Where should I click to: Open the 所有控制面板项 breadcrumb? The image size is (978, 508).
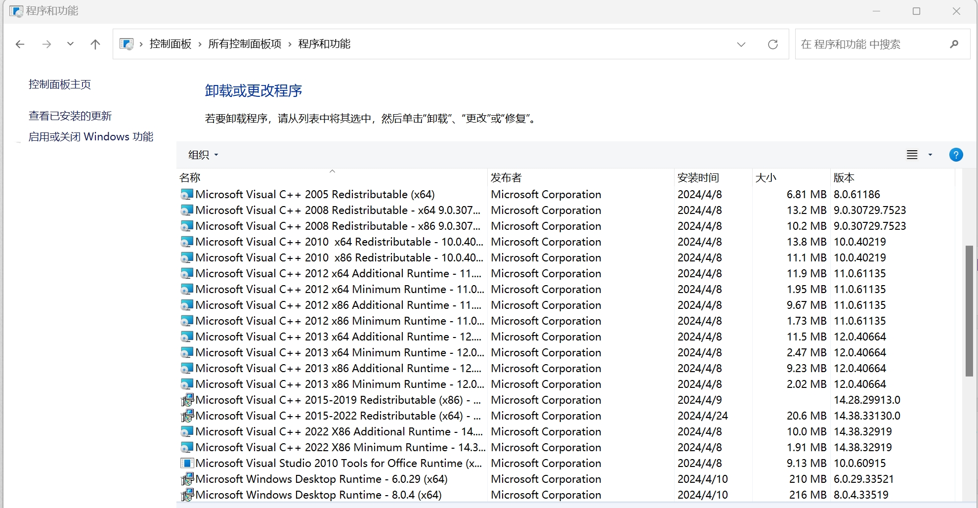[245, 44]
